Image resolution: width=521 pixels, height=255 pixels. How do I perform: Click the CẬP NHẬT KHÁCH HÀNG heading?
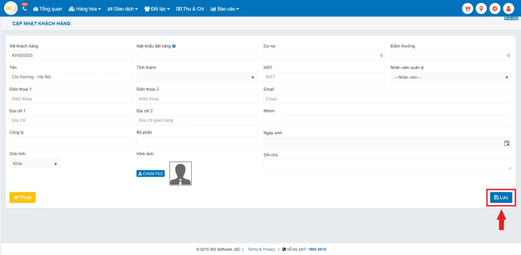pos(41,24)
